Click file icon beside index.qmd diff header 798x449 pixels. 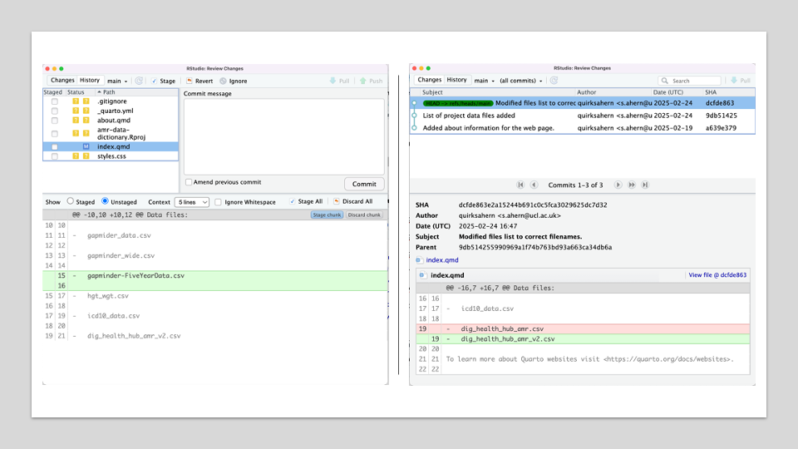[422, 275]
